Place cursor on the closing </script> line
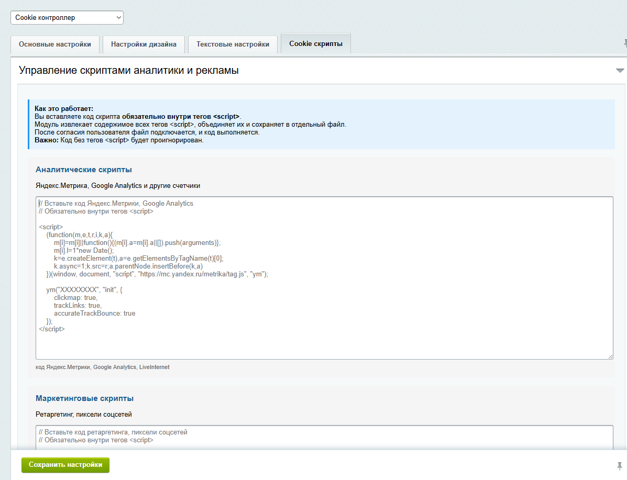The height and width of the screenshot is (480, 627). tap(51, 329)
